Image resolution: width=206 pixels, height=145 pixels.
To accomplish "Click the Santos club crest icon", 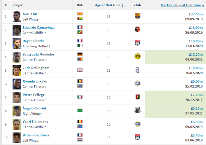I will pyautogui.click(x=138, y=110).
